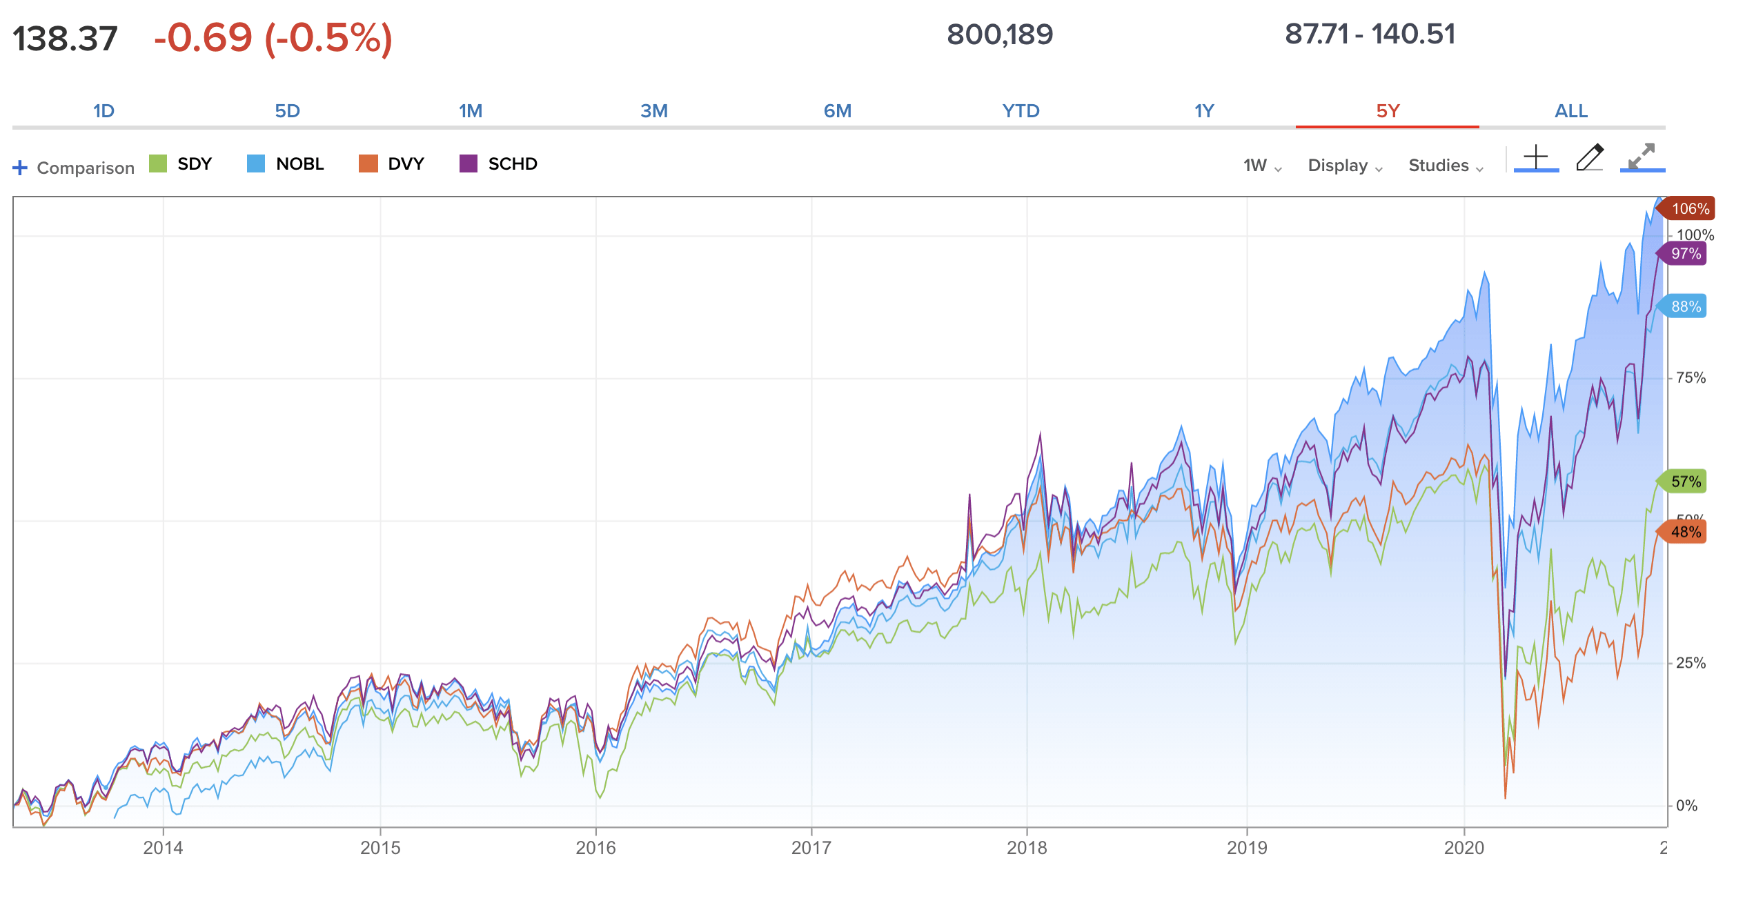The width and height of the screenshot is (1754, 923).
Task: Click the NOBL comparison label
Action: tap(300, 163)
